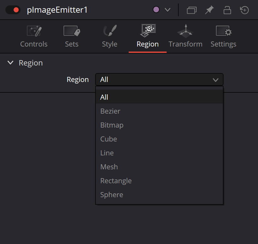Open the Sets tab icon
258x244 pixels.
point(72,31)
